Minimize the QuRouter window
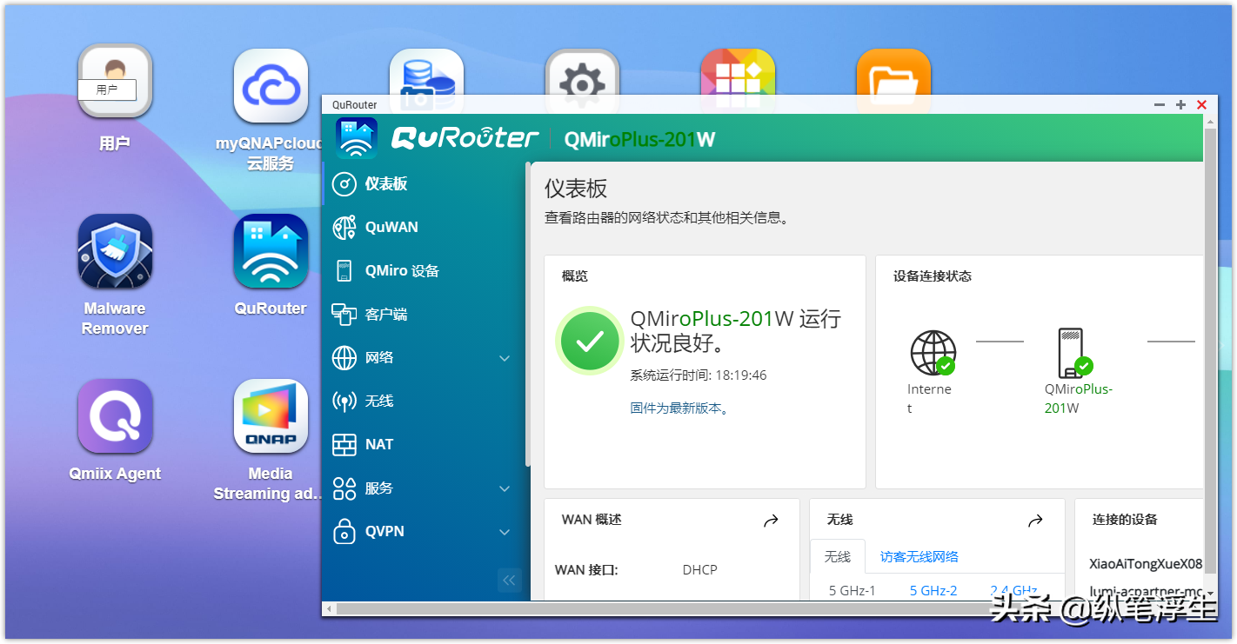Image resolution: width=1237 pixels, height=644 pixels. point(1160,105)
